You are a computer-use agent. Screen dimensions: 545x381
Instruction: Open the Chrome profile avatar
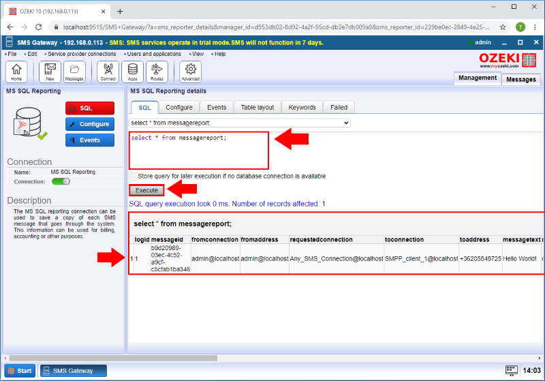click(x=520, y=27)
